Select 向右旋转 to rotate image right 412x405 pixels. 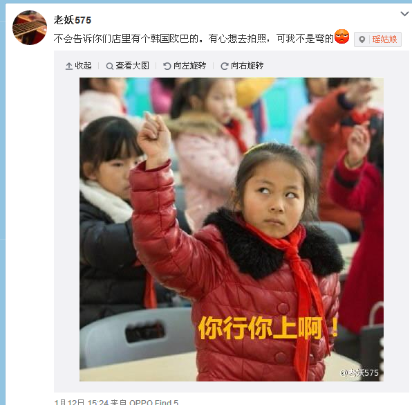pos(247,66)
